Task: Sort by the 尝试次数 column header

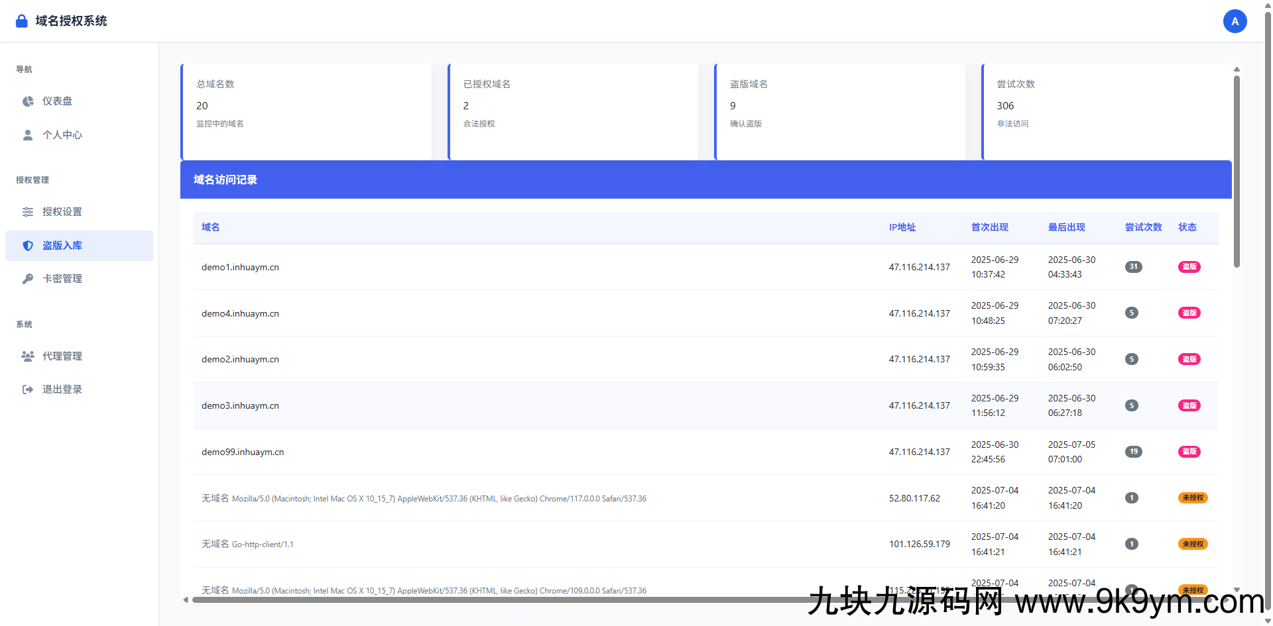Action: [1143, 227]
